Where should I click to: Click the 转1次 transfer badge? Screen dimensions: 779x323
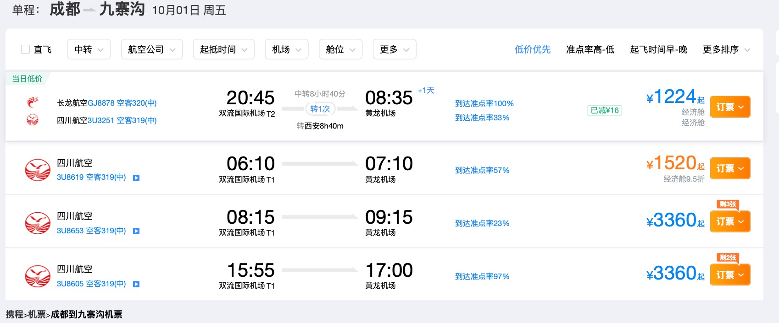click(320, 109)
